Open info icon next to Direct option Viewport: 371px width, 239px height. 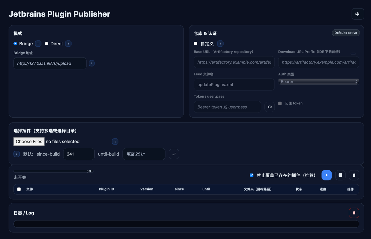(68, 44)
